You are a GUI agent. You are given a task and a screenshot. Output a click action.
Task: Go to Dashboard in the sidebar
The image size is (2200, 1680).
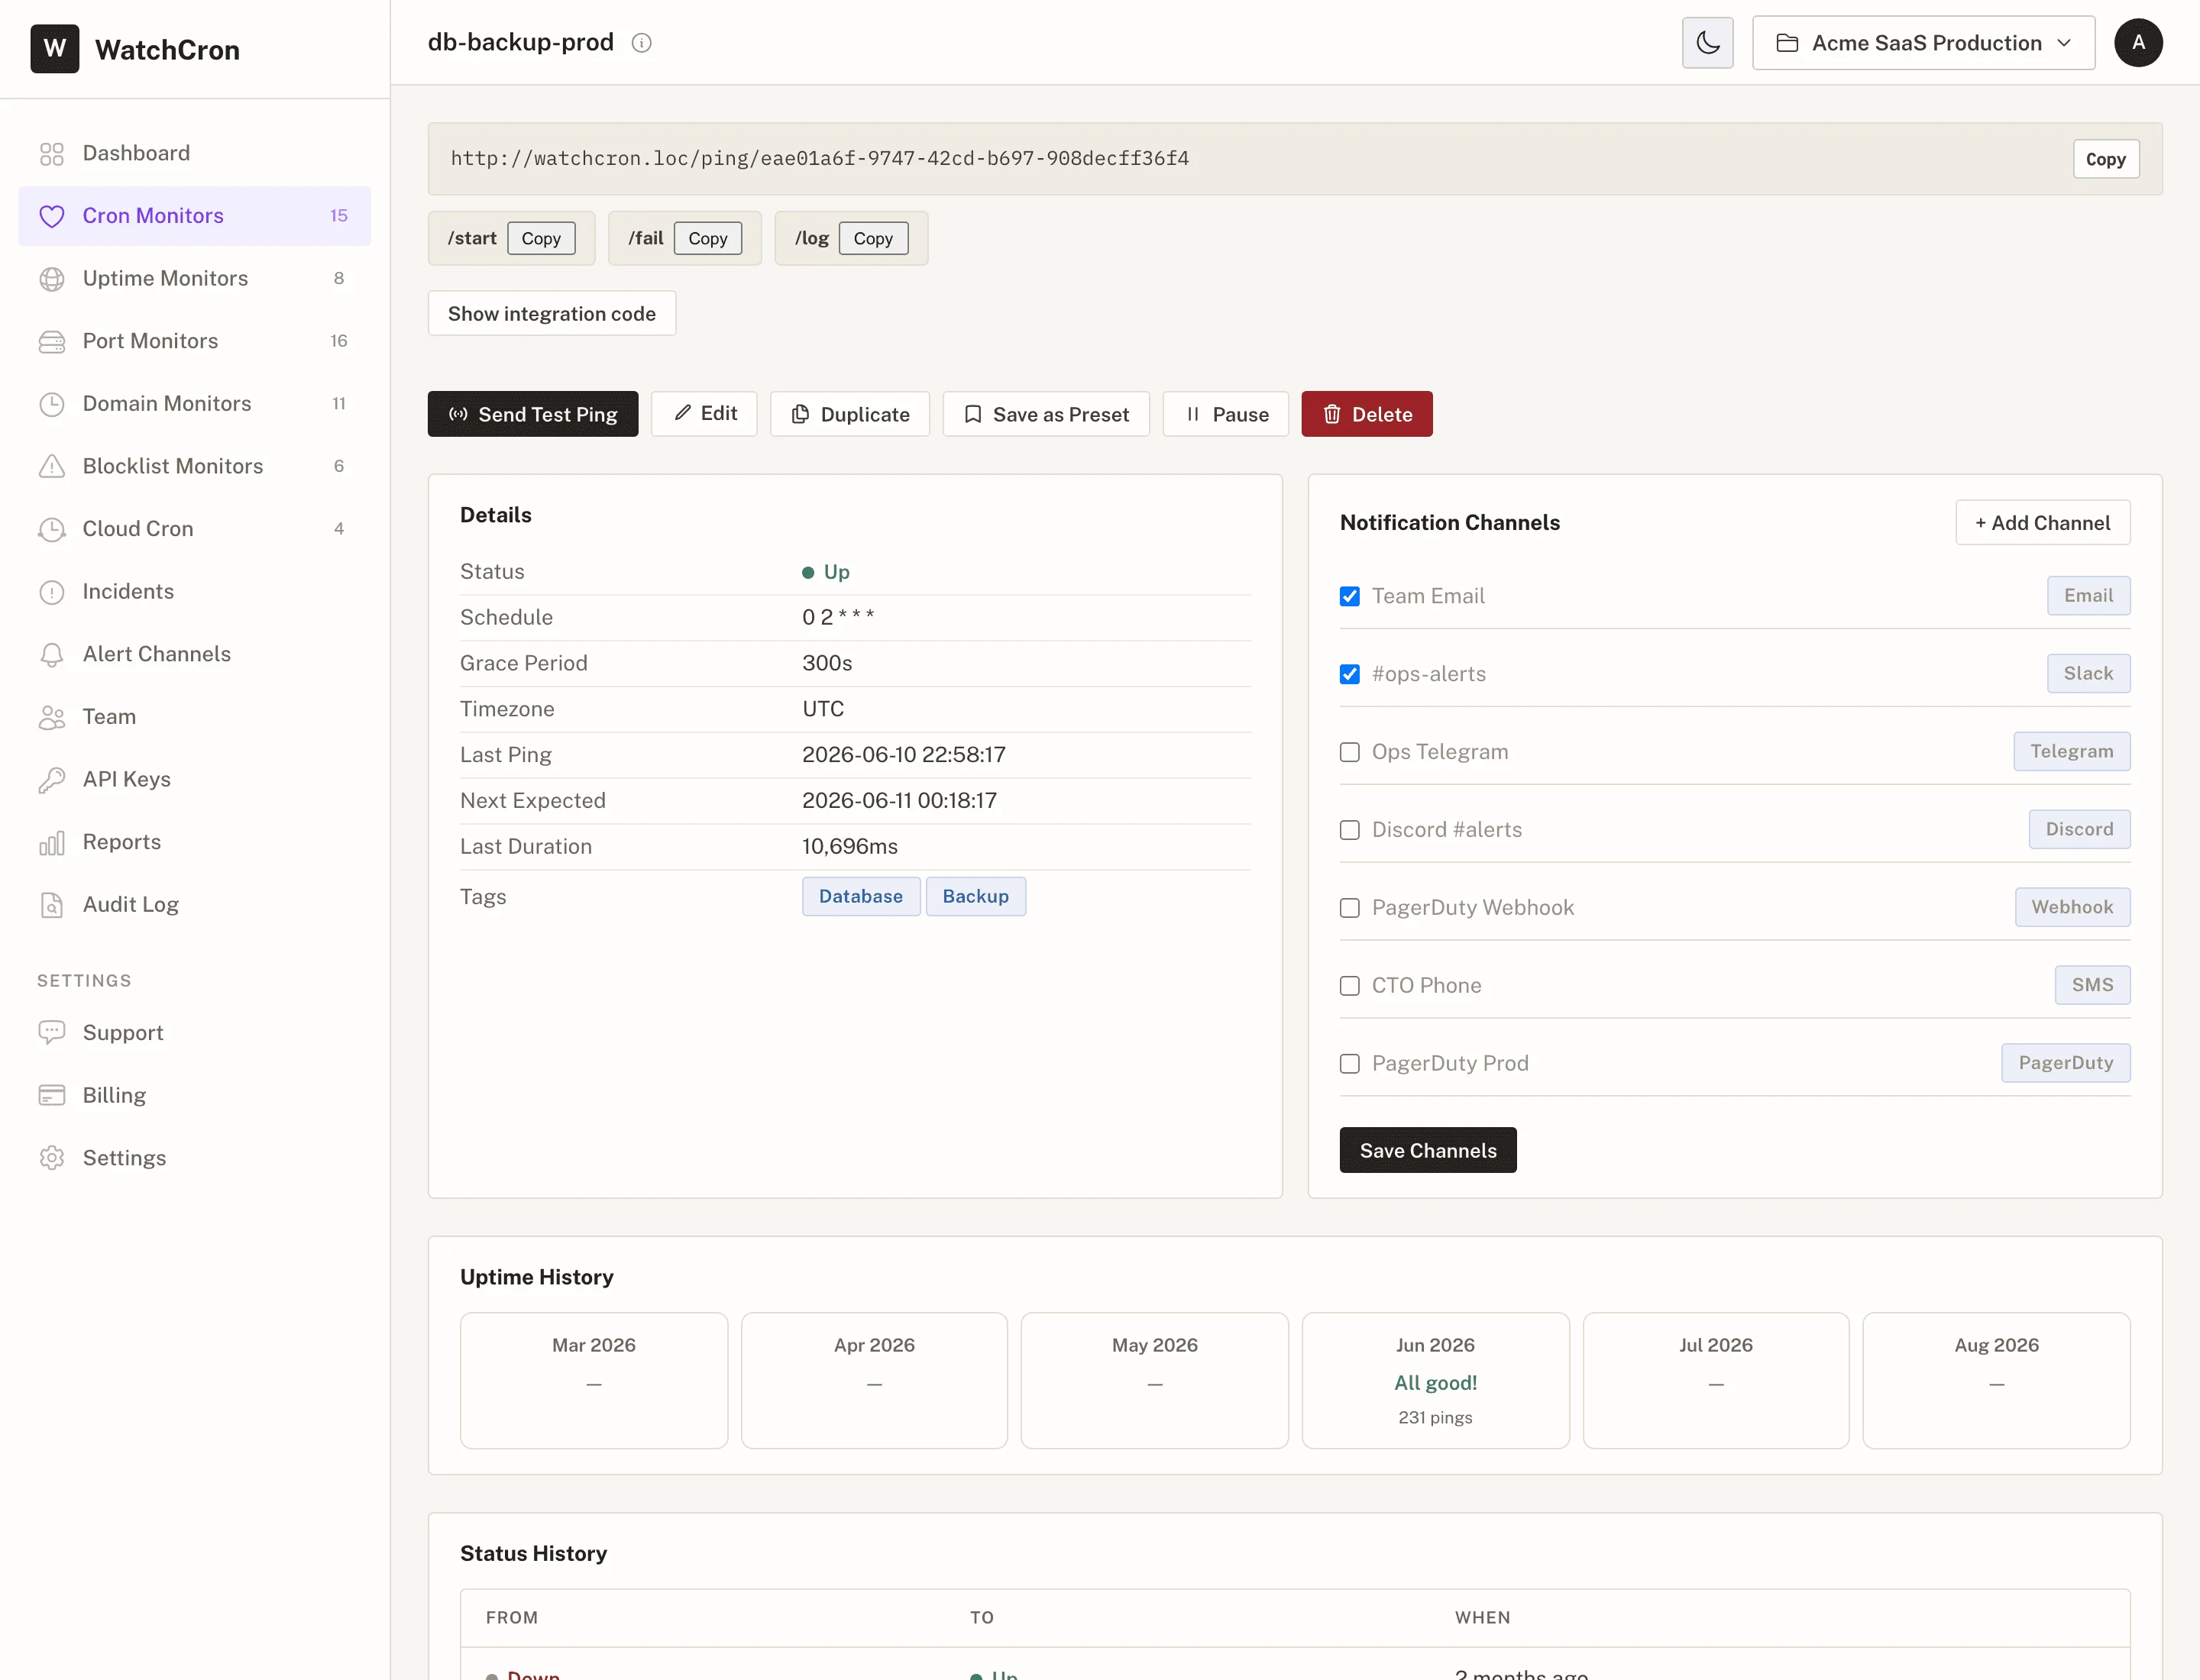click(x=194, y=154)
